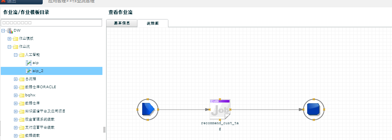Click the Job node's top connection point
This screenshot has height=140, width=392.
[220, 99]
